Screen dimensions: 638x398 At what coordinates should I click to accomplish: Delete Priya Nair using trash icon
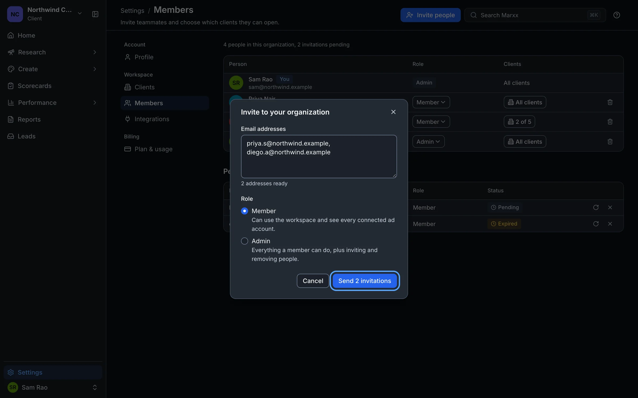coord(610,102)
